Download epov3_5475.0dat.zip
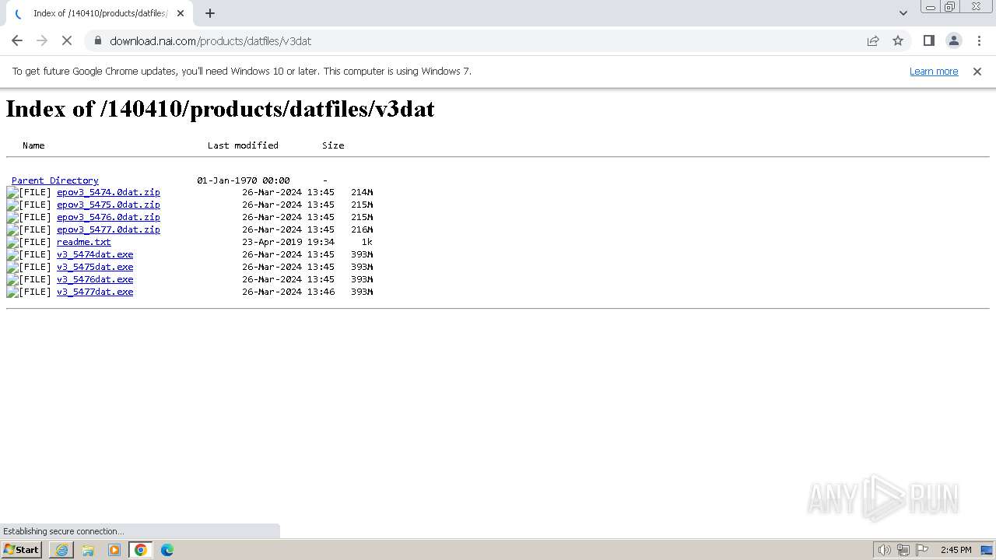Image resolution: width=996 pixels, height=560 pixels. (108, 205)
